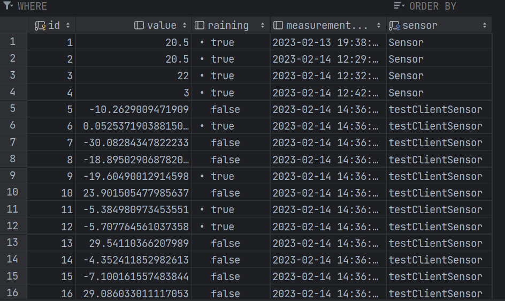Click value cell 22 in row 3
Viewport: 505px width, 301px height.
click(134, 76)
